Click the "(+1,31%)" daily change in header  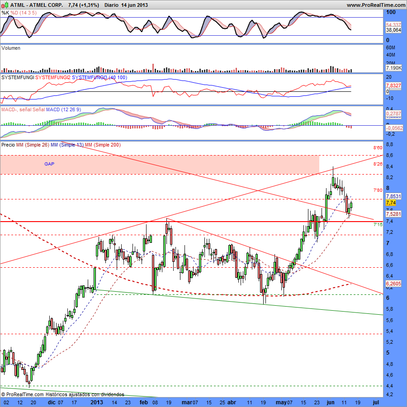[88, 5]
